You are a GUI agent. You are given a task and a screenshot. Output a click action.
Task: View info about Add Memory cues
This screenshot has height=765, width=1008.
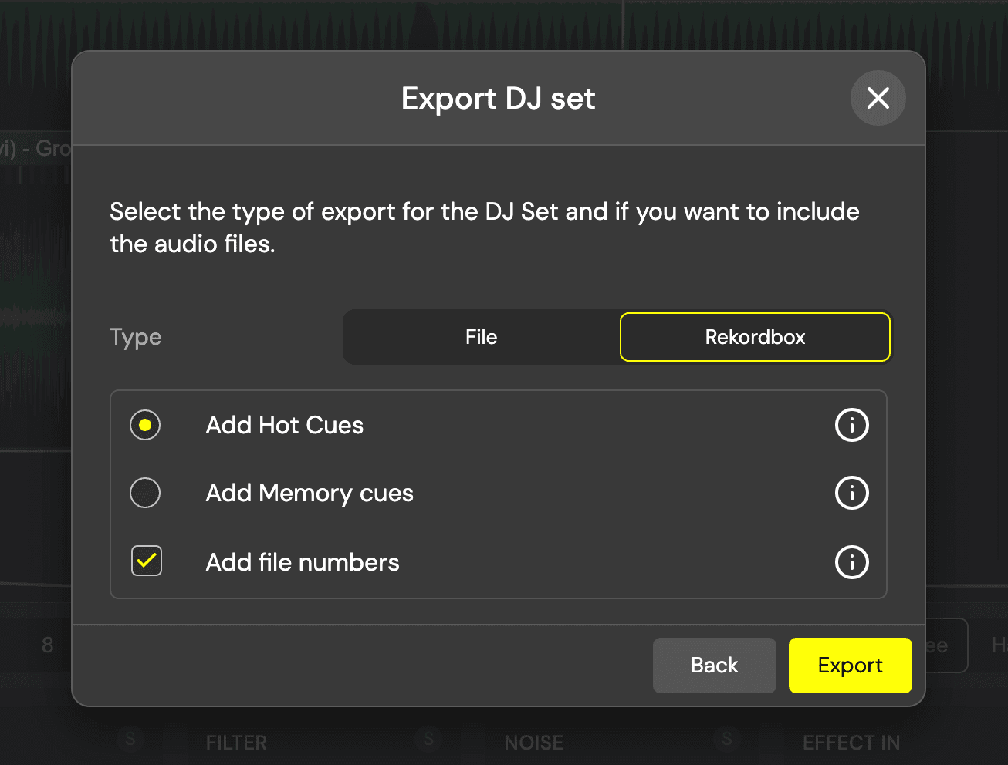851,493
